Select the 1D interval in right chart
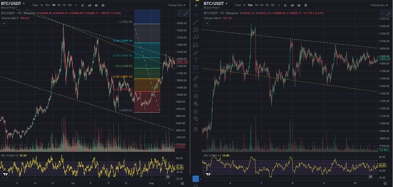The height and width of the screenshot is (187, 393). [267, 5]
